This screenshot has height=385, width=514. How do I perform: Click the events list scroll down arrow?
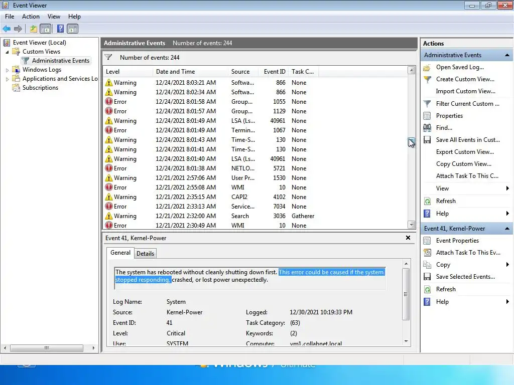click(x=412, y=224)
